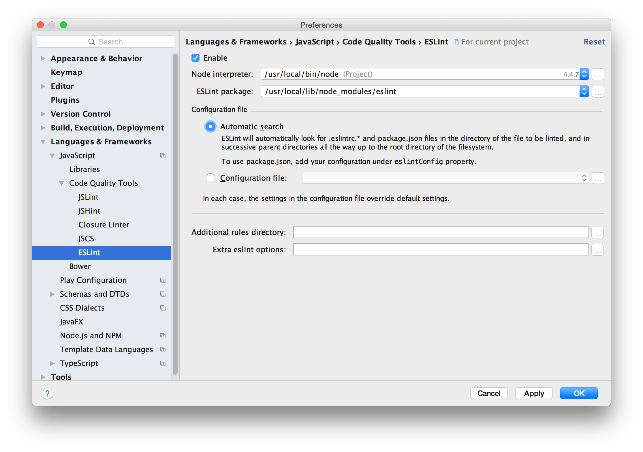This screenshot has width=643, height=452.
Task: Click the project-level icon next to JavaScript
Action: (x=163, y=156)
